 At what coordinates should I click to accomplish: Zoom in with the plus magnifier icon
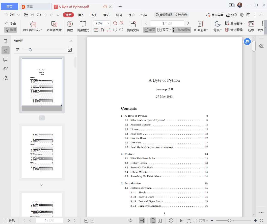coord(122,23)
